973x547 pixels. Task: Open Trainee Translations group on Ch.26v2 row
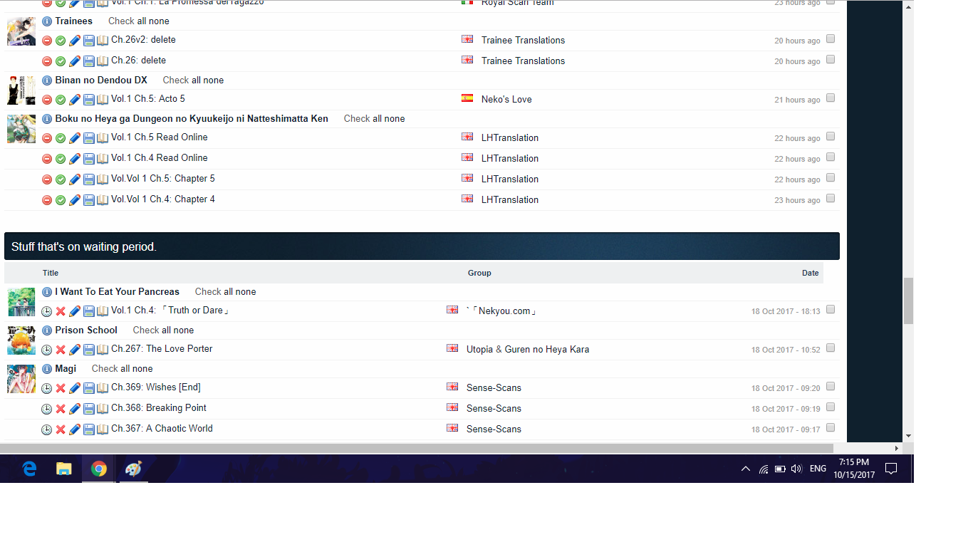(x=524, y=41)
